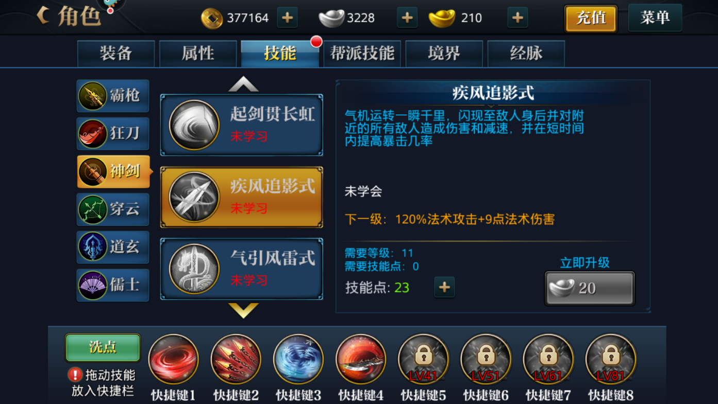This screenshot has height=404, width=718.
Task: Add more copper coins with plus button
Action: [x=287, y=18]
